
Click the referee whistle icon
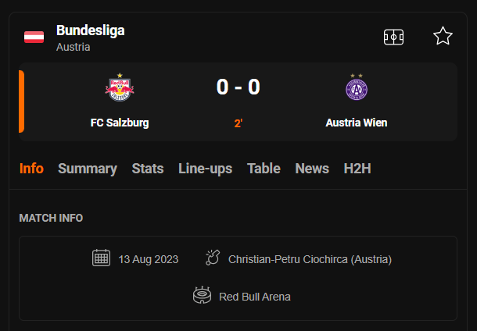click(x=213, y=258)
